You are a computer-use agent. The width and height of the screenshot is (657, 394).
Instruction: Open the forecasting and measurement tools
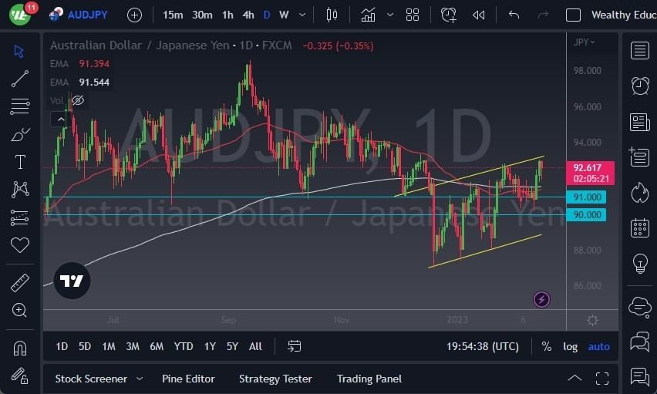click(x=20, y=217)
